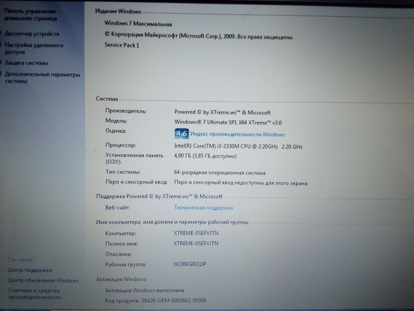This screenshot has height=311, width=414.
Task: Open Техническая поддержка website link
Action: [x=203, y=208]
